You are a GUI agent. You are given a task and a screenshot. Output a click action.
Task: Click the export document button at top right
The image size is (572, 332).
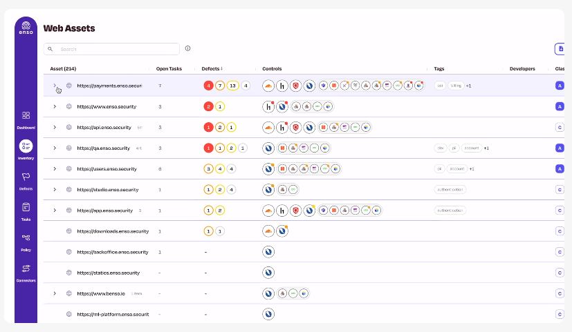[x=560, y=49]
